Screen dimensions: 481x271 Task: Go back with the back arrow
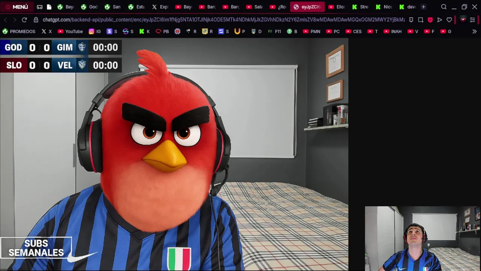click(x=5, y=20)
